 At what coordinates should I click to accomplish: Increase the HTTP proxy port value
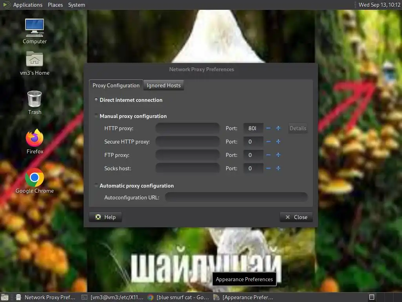278,128
